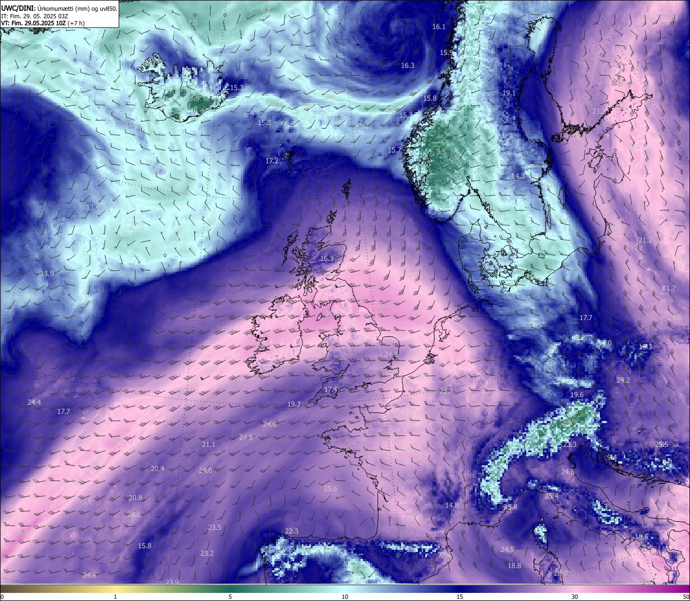
Task: Click the 25.8 value near Gulf of Genoa
Action: [x=510, y=508]
